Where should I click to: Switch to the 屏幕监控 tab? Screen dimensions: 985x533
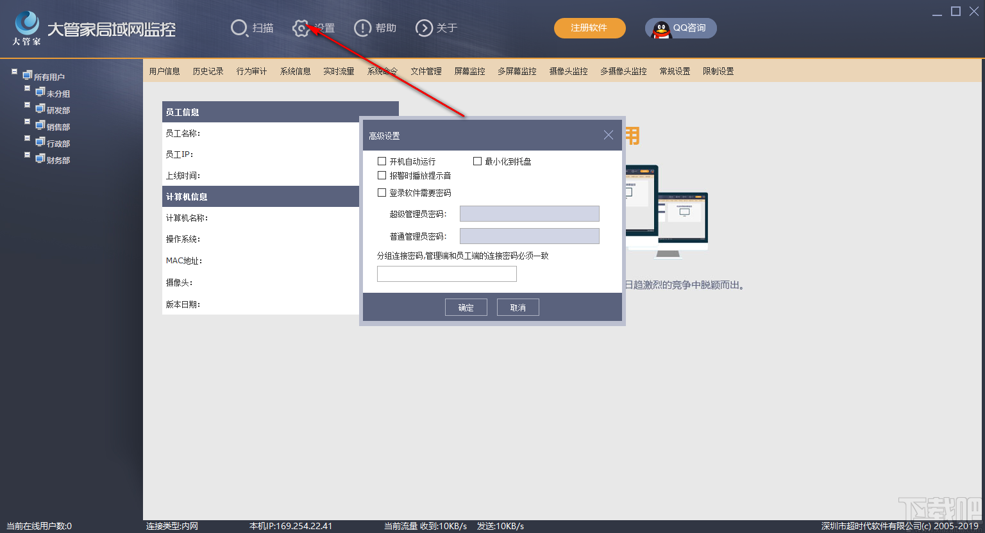469,70
